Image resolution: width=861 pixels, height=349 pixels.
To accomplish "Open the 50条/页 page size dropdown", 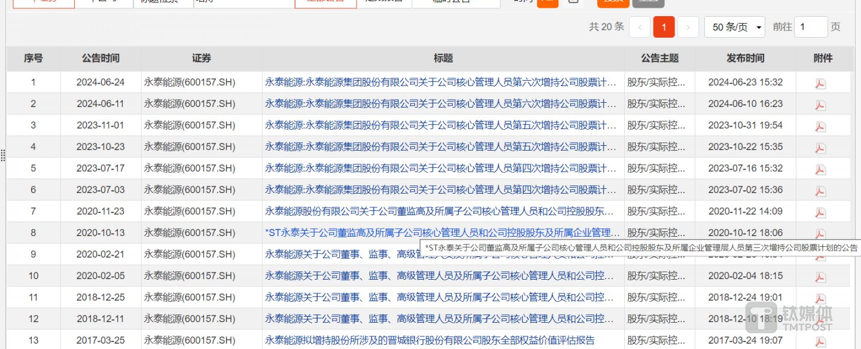I will pos(735,27).
